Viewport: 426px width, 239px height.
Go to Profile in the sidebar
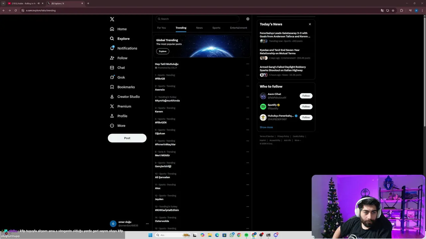click(119, 116)
